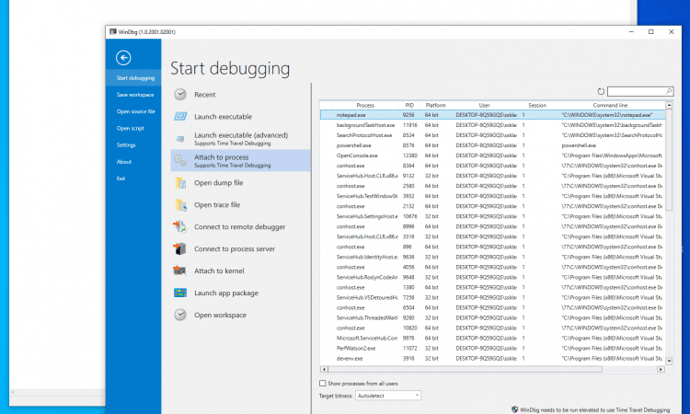Click PID 12380 cell
The width and height of the screenshot is (690, 414).
[x=409, y=155]
